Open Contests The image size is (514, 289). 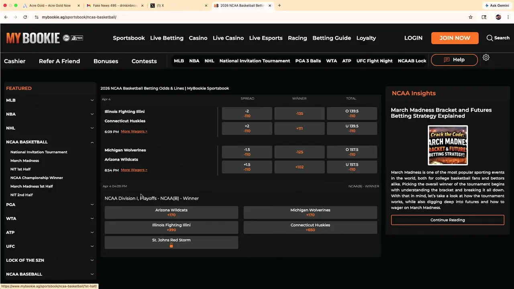[x=144, y=61]
